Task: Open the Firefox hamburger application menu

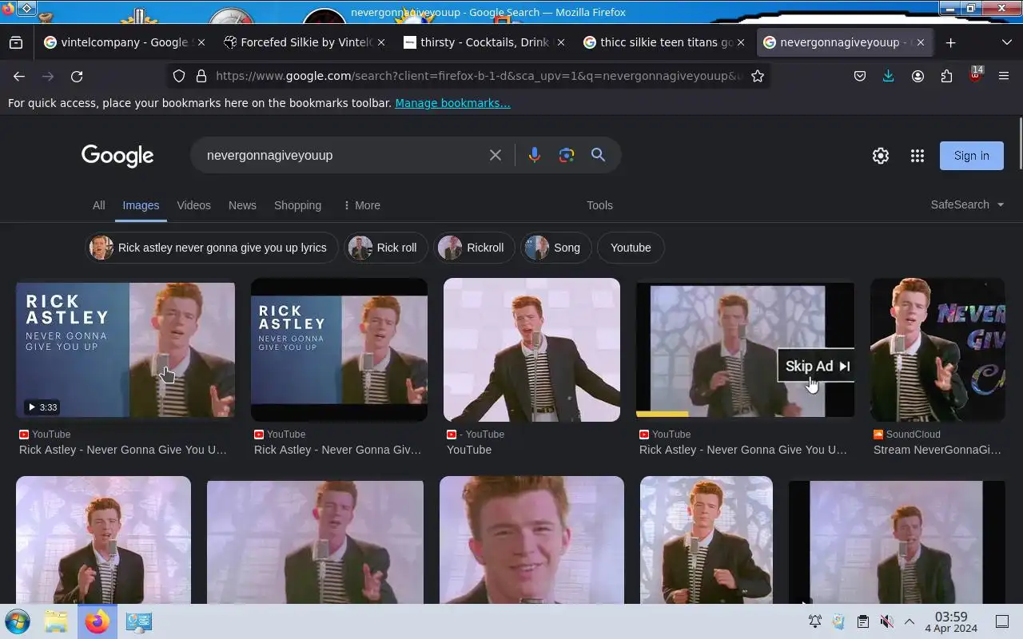Action: [x=1004, y=76]
